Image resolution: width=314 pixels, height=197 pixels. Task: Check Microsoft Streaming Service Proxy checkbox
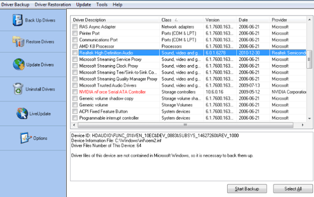pyautogui.click(x=75, y=59)
